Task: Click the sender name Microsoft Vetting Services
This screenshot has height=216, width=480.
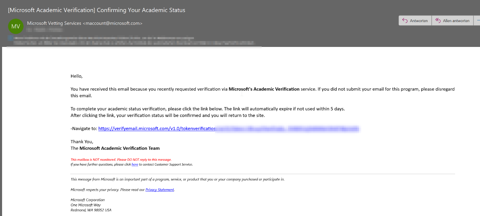Action: click(54, 23)
